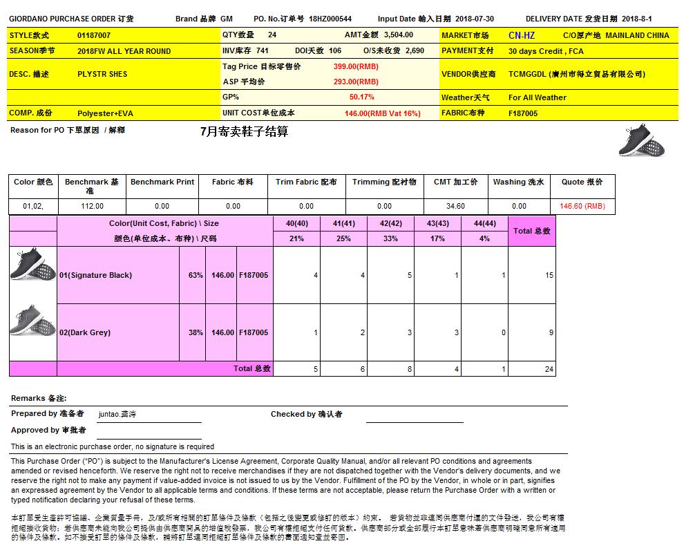This screenshot has width=684, height=557.
Task: Click the Tag Price 399.00(RMB) value
Action: [x=355, y=66]
